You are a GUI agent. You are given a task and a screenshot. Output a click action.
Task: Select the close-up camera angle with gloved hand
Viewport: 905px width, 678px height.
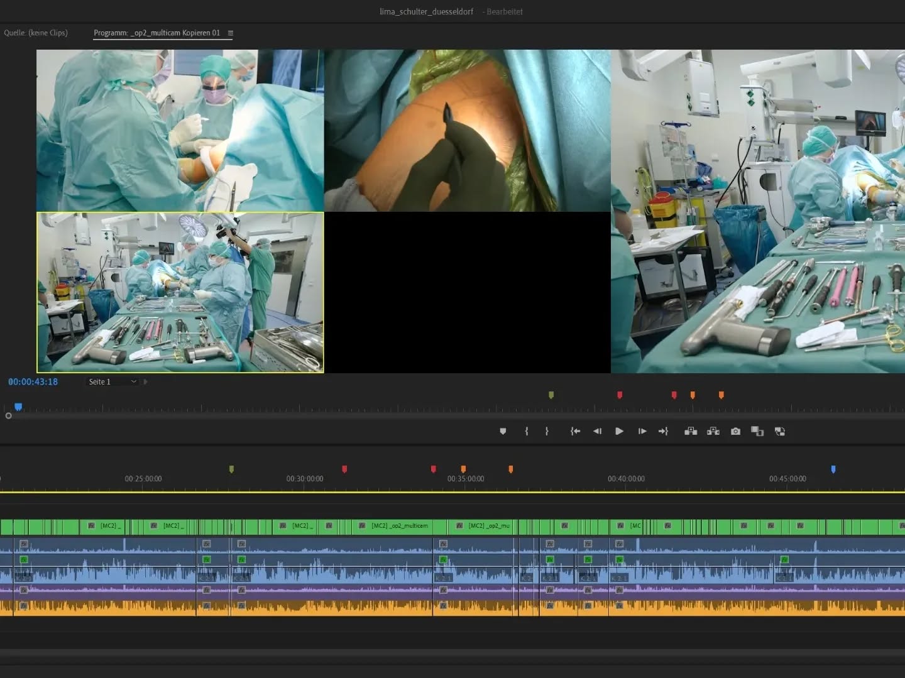coord(467,131)
